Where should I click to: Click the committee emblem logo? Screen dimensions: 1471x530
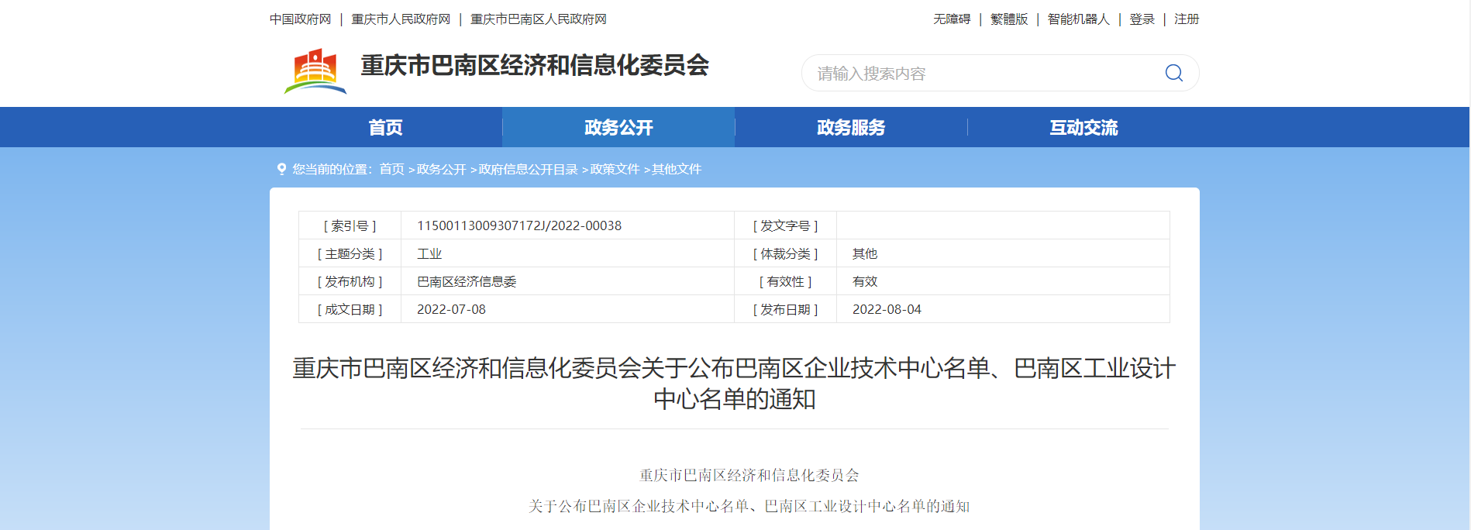click(x=315, y=71)
